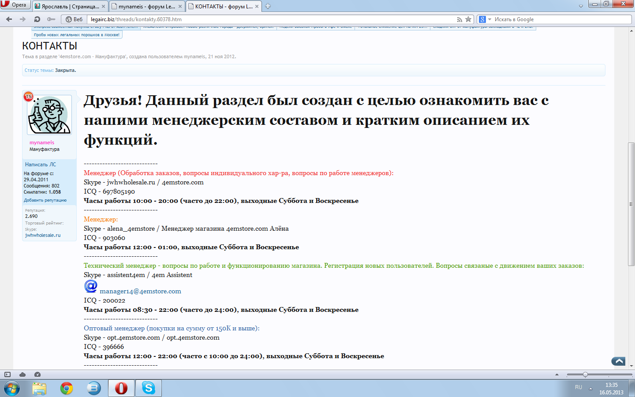Open the blue B app on taskbar
Viewport: 635px width, 397px height.
93,389
